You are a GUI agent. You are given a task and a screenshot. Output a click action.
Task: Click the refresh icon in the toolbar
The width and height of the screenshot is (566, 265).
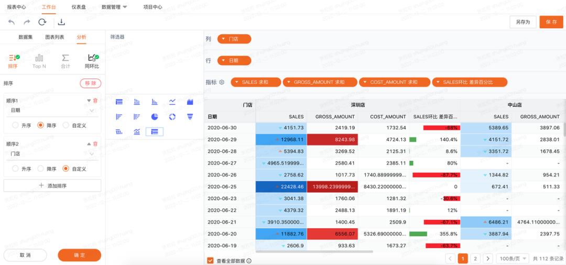click(42, 23)
